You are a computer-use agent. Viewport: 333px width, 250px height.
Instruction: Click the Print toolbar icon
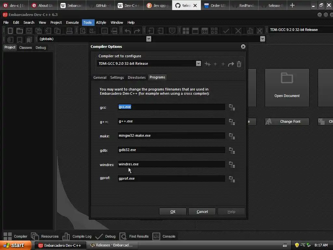(x=69, y=31)
